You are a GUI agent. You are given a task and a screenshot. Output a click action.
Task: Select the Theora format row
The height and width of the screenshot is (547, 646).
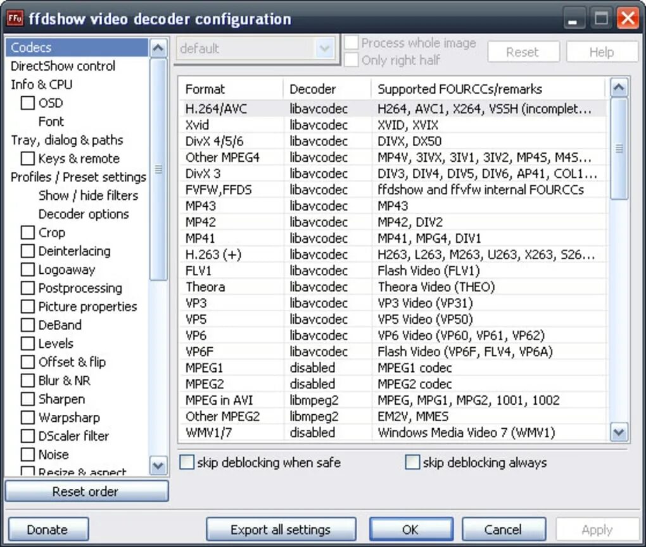393,286
